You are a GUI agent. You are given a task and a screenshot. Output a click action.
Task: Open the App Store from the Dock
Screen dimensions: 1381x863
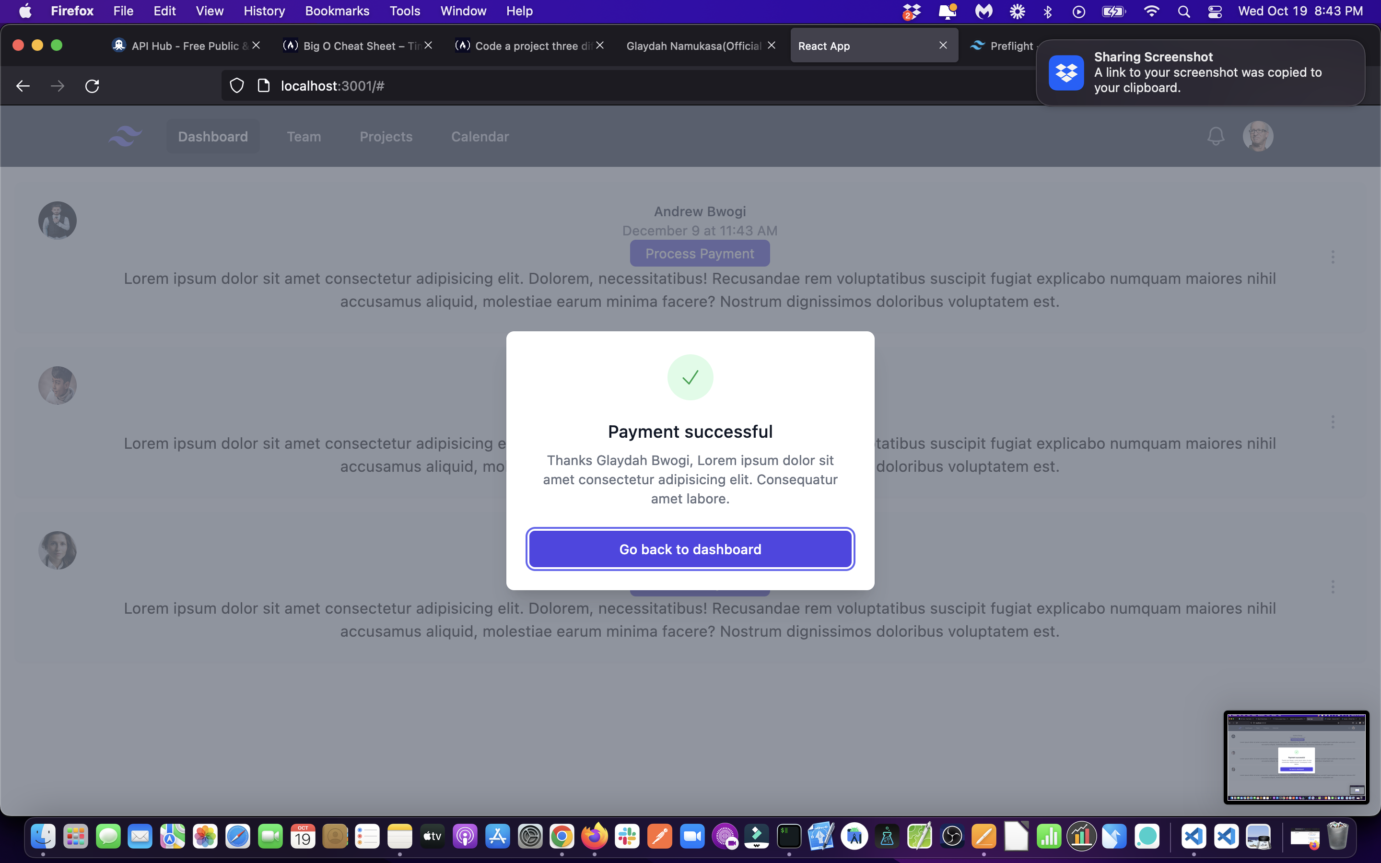[x=497, y=837]
